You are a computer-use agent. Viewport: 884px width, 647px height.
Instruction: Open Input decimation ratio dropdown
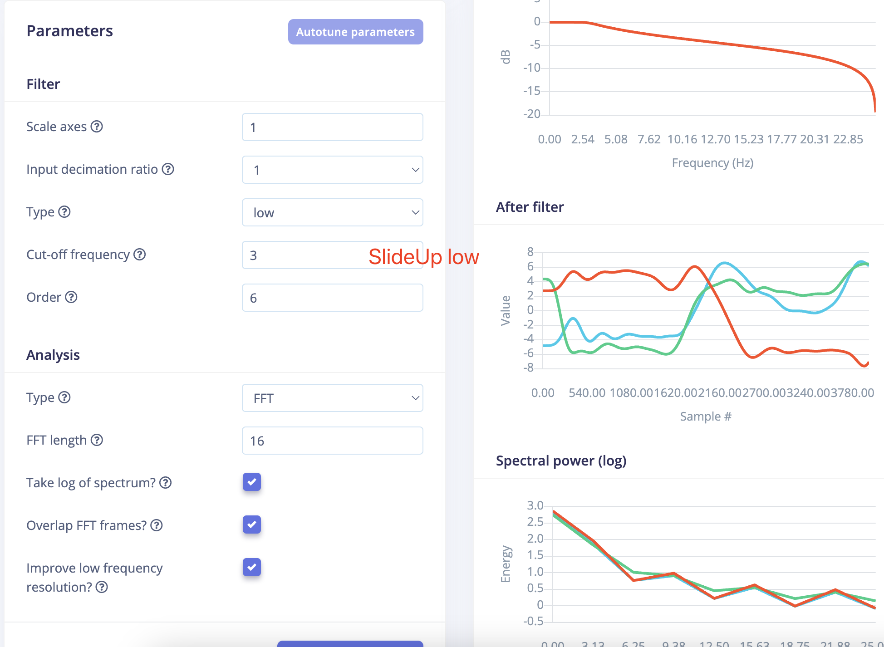click(x=333, y=170)
